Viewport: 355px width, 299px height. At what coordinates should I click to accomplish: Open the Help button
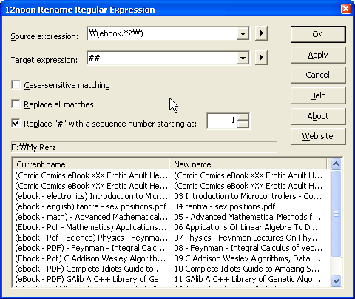(318, 95)
